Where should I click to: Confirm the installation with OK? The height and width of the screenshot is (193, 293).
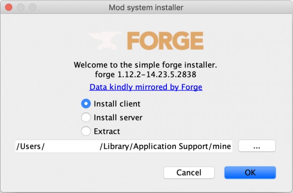[x=250, y=172]
